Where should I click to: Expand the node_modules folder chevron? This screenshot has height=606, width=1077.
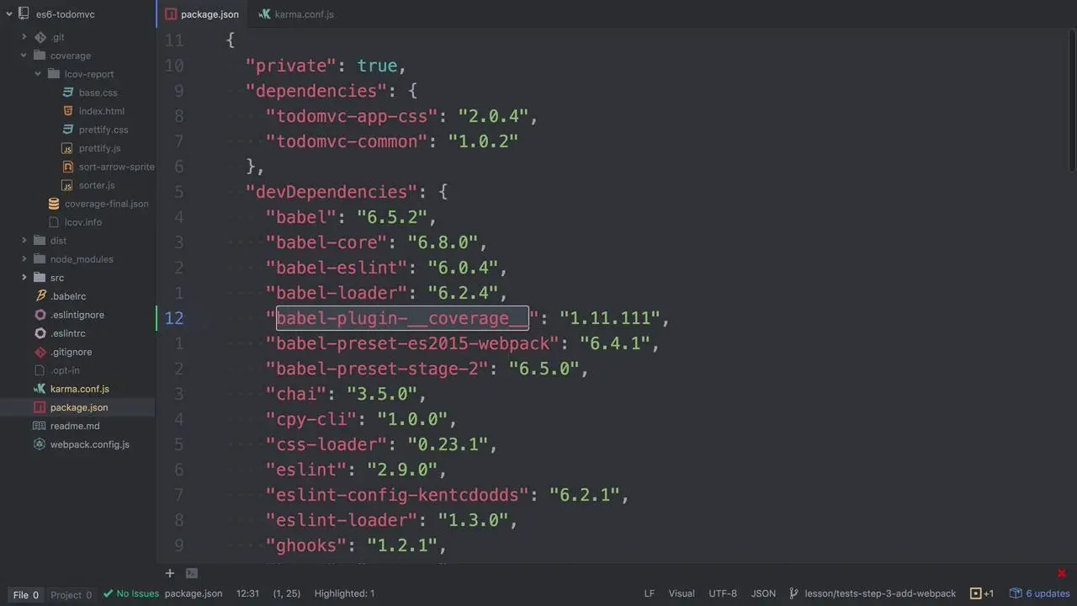24,259
